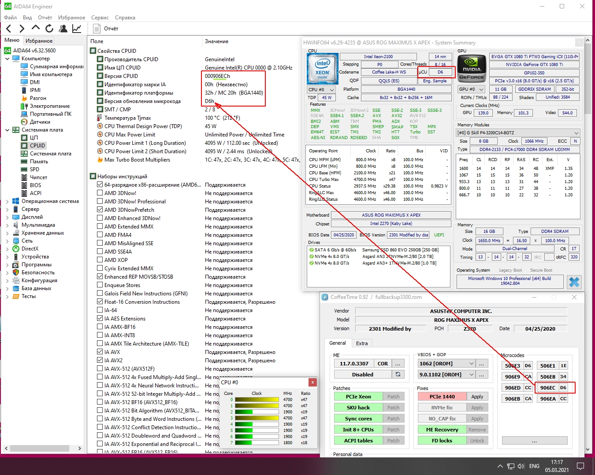Switch to the Избранное sidebar tab
The height and width of the screenshot is (475, 595).
(x=39, y=41)
